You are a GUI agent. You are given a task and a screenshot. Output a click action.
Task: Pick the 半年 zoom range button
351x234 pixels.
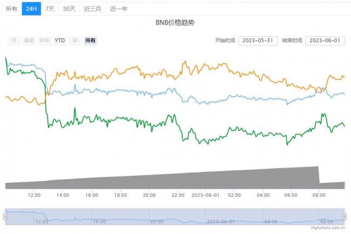[x=44, y=41]
